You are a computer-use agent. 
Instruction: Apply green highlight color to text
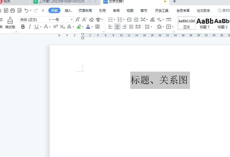pyautogui.click(x=79, y=27)
